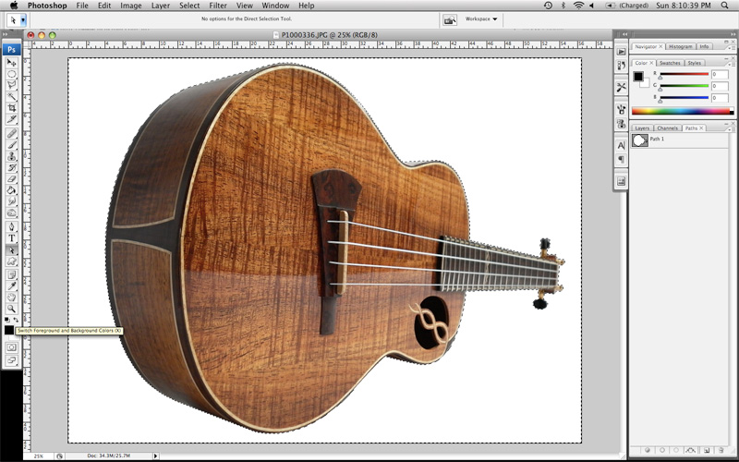Image resolution: width=739 pixels, height=462 pixels.
Task: Select the Crop tool
Action: click(x=11, y=108)
